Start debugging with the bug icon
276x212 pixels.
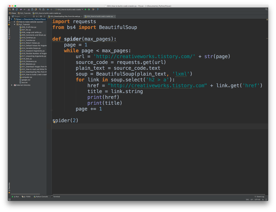pyautogui.click(x=89, y=9)
